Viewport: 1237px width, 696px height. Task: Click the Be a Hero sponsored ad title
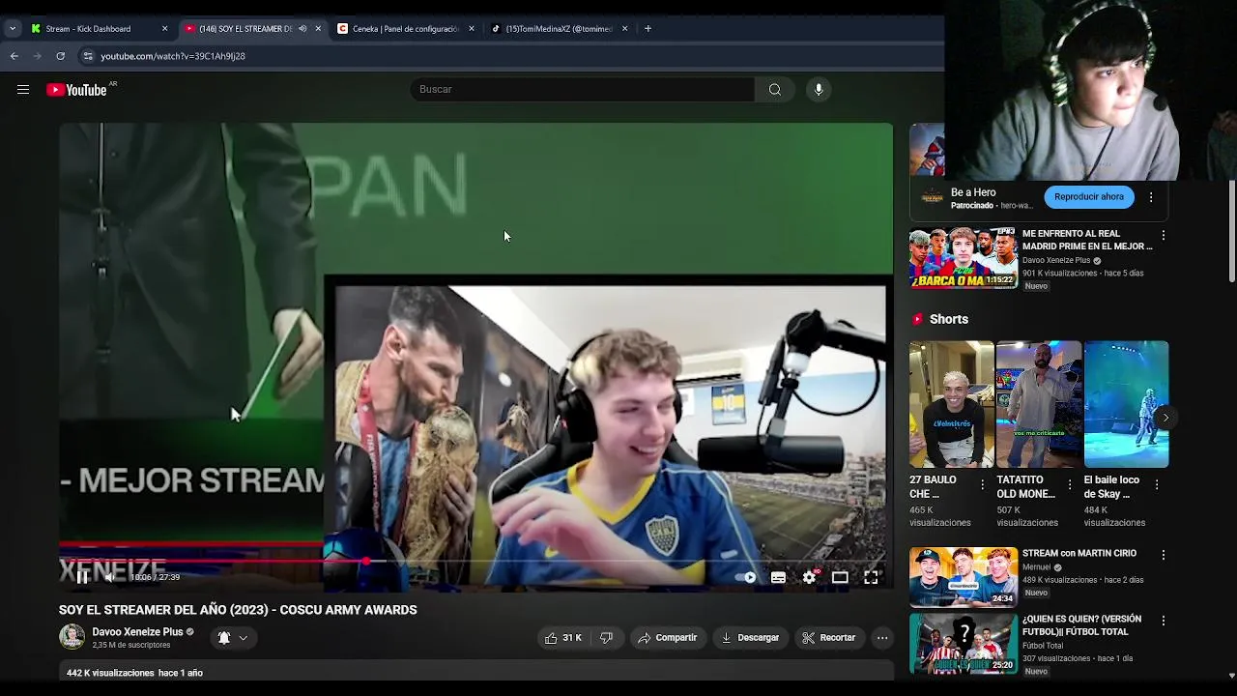973,192
